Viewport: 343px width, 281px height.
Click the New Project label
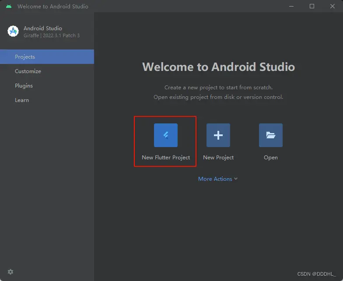click(x=218, y=158)
